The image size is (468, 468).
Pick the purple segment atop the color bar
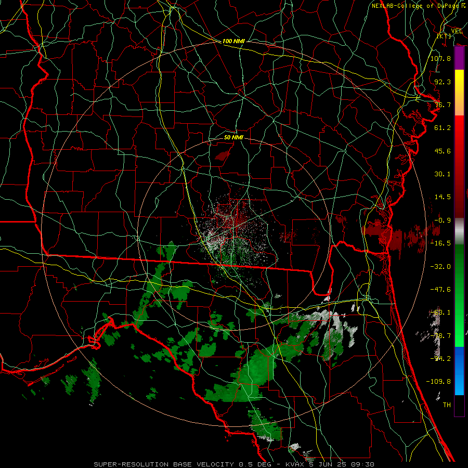click(x=459, y=58)
